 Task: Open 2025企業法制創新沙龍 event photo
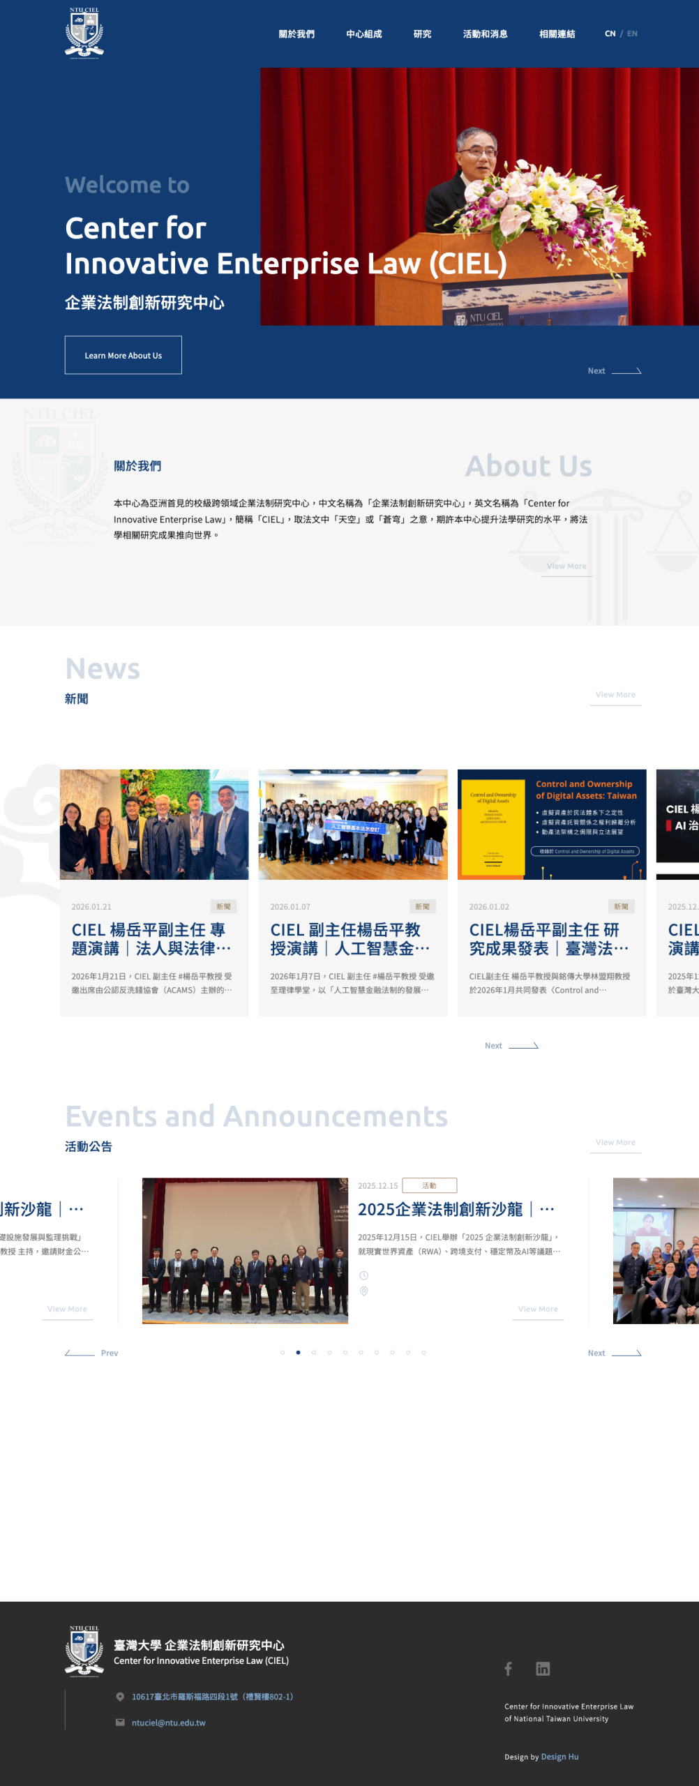245,1251
